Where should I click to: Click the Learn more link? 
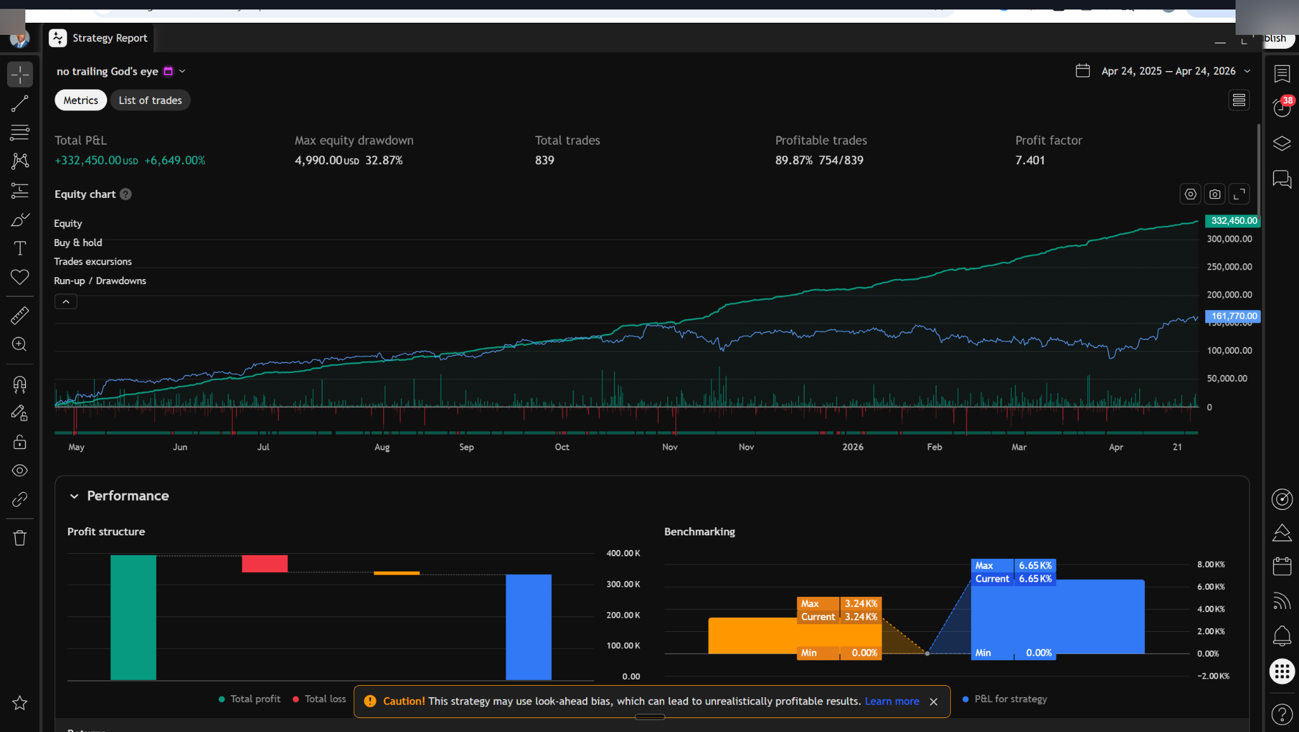892,701
